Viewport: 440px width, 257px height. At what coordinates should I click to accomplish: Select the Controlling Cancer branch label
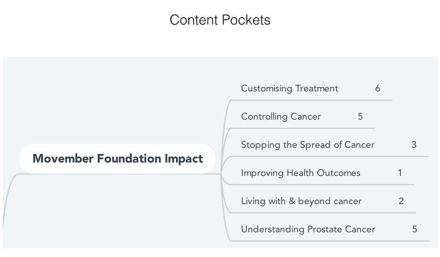(x=281, y=117)
